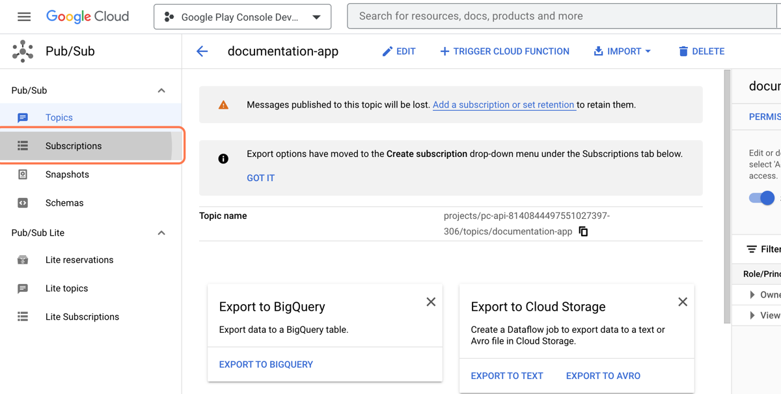The image size is (781, 394).
Task: Switch to the Permissions tab
Action: click(x=765, y=117)
